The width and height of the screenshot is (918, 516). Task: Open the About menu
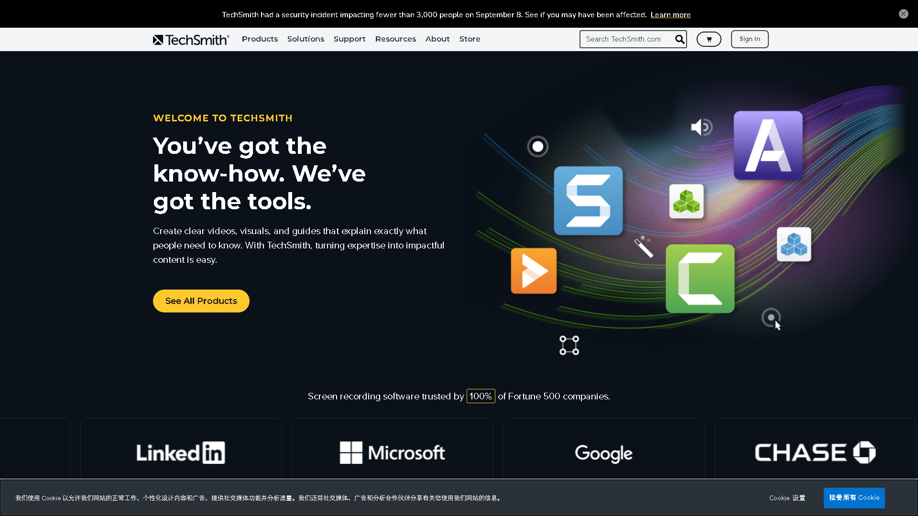pos(437,39)
